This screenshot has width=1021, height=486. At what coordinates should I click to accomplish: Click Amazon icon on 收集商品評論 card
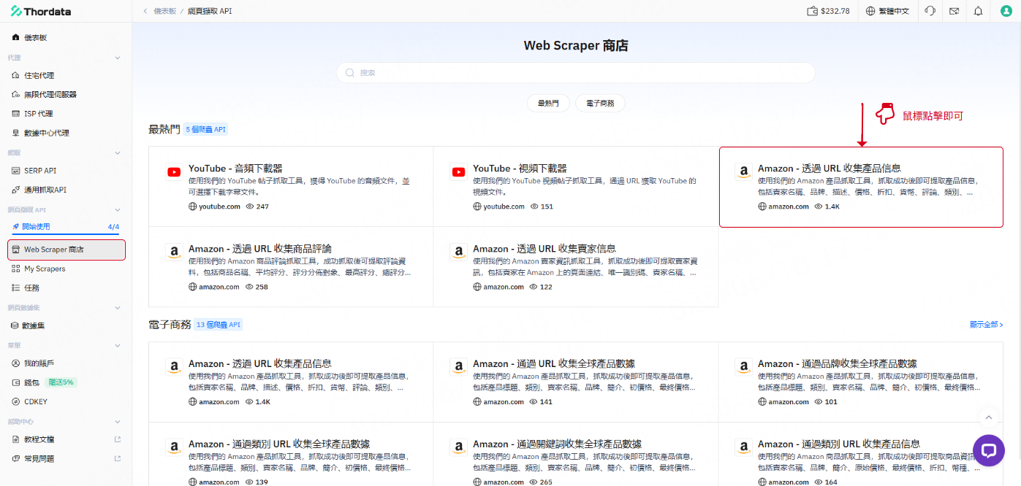point(174,252)
